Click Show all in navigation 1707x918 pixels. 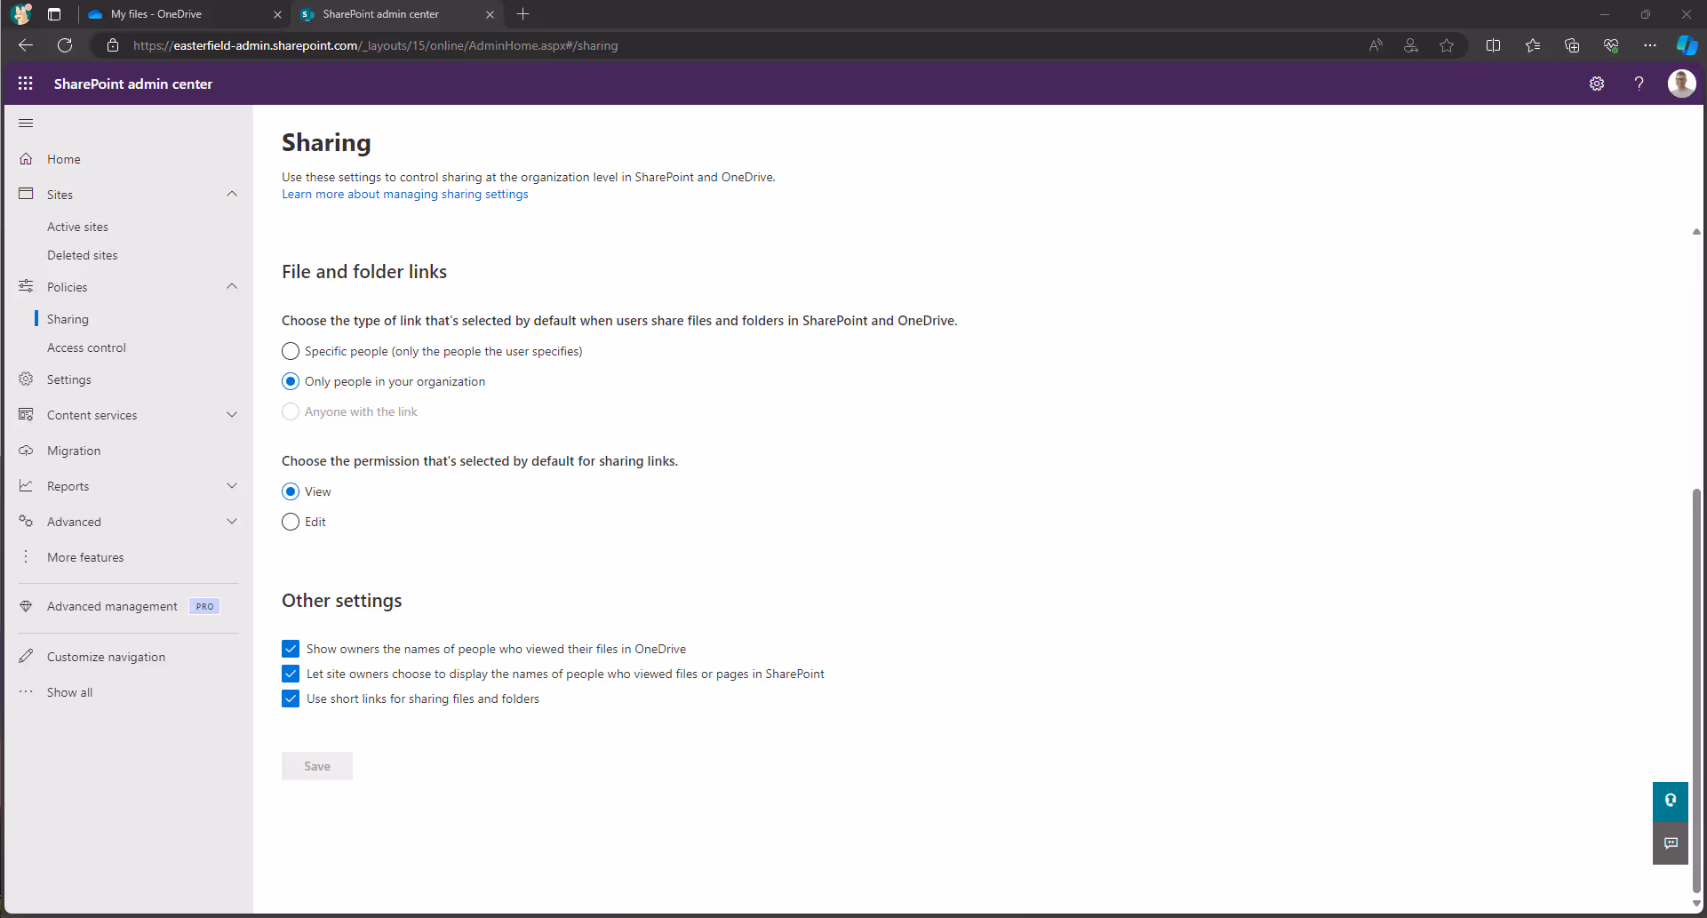pyautogui.click(x=69, y=692)
